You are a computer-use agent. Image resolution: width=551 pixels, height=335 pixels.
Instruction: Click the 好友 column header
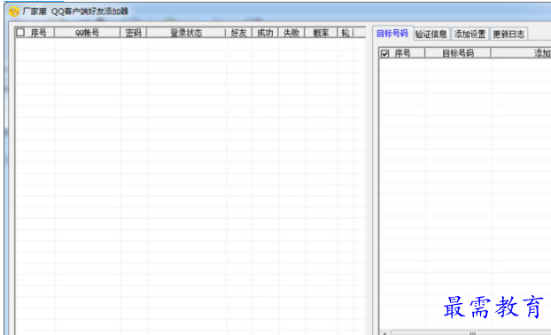238,33
